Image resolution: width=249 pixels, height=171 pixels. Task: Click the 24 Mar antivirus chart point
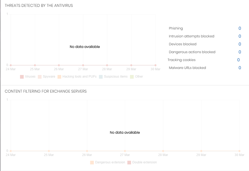pos(11,65)
